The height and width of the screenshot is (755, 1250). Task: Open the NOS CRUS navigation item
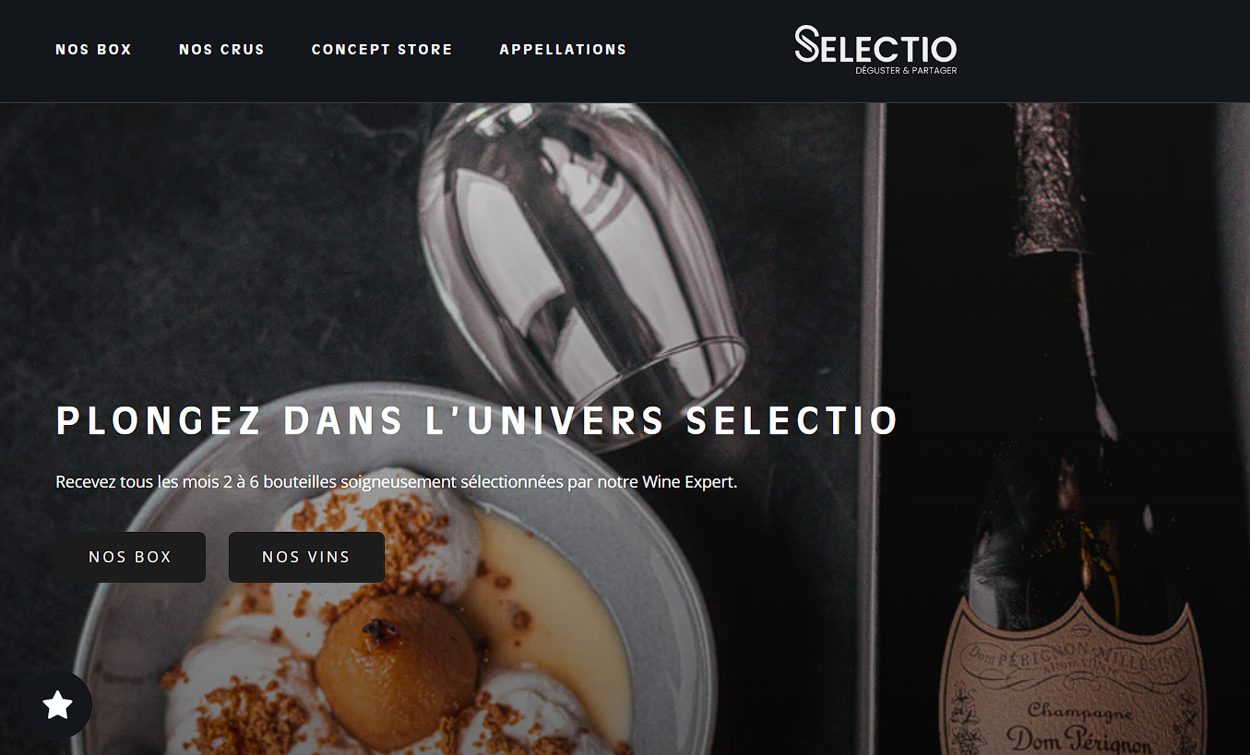221,50
